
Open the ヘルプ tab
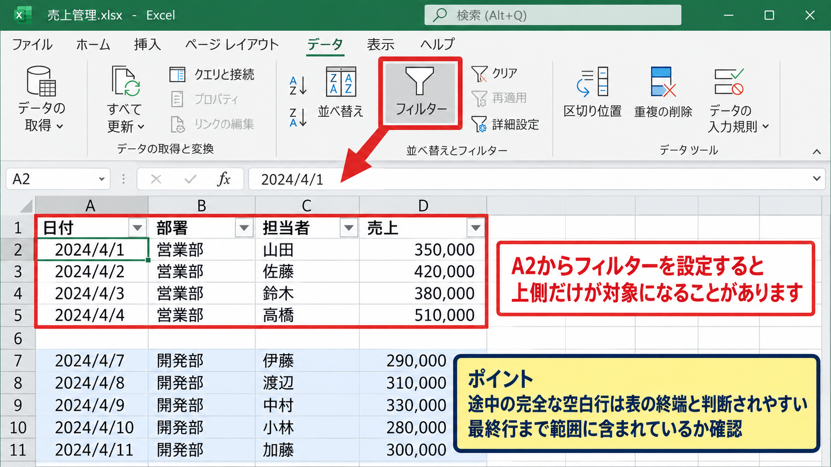pos(437,44)
